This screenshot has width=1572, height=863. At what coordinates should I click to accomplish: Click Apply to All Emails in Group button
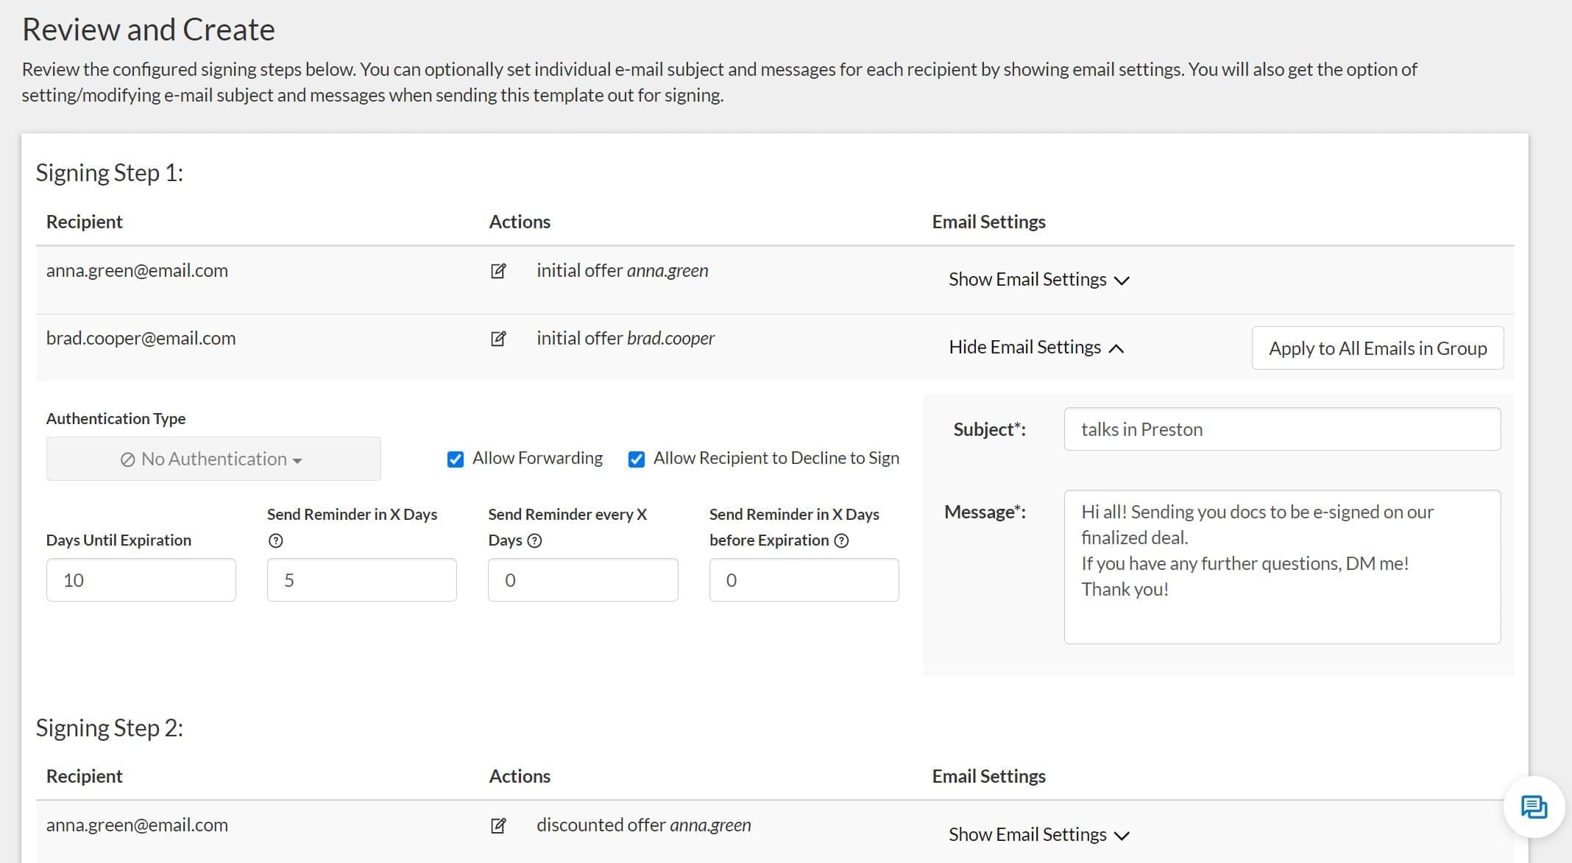(1378, 348)
